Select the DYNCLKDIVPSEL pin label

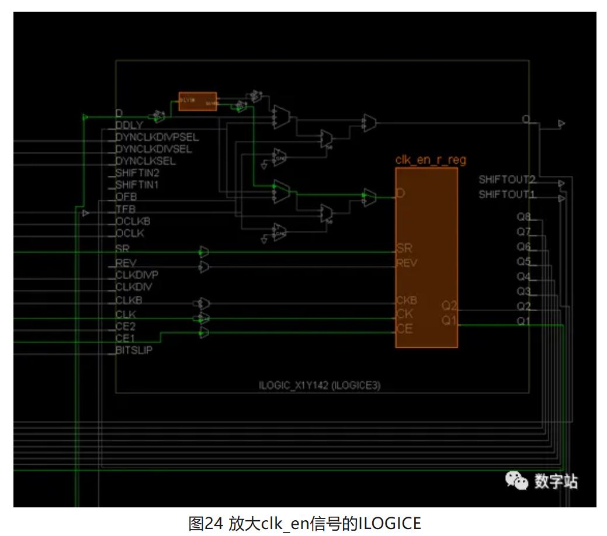[x=157, y=137]
